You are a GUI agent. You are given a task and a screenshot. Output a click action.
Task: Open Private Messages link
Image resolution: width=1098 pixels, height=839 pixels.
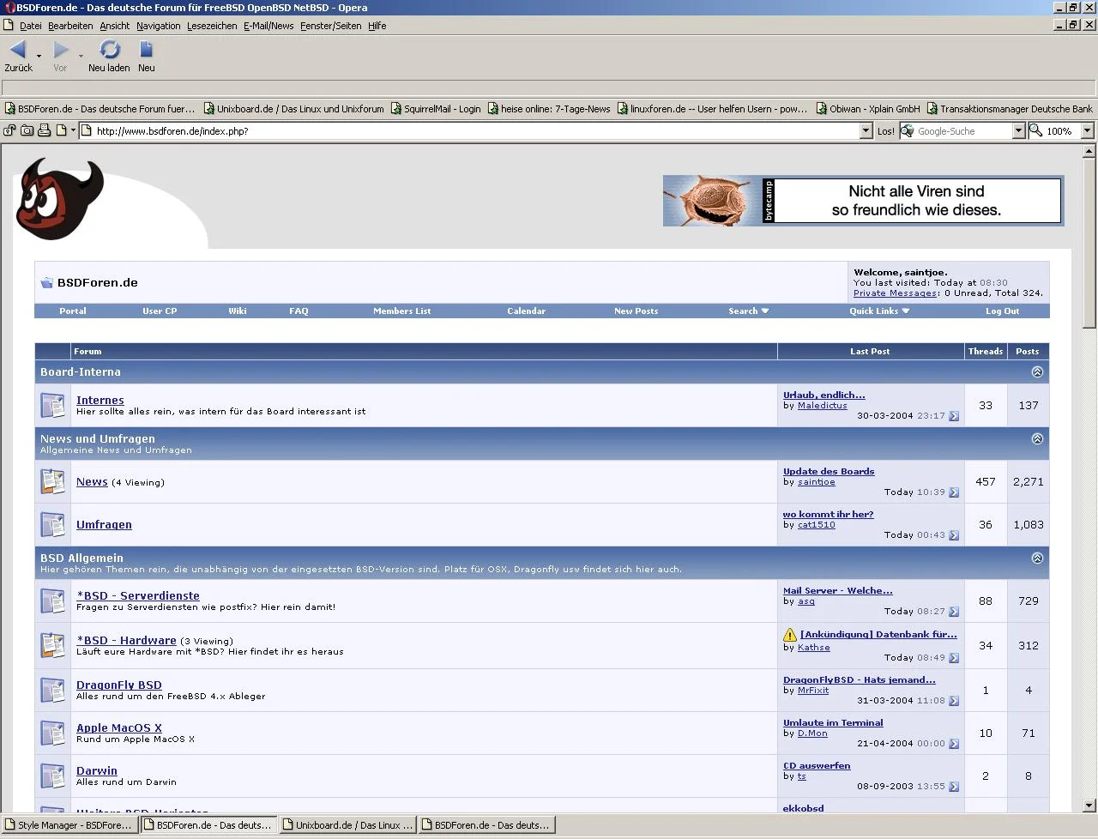(x=896, y=293)
